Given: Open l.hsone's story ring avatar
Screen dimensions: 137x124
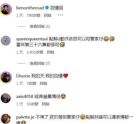Looking at the screenshot, I should pyautogui.click(x=6, y=77).
